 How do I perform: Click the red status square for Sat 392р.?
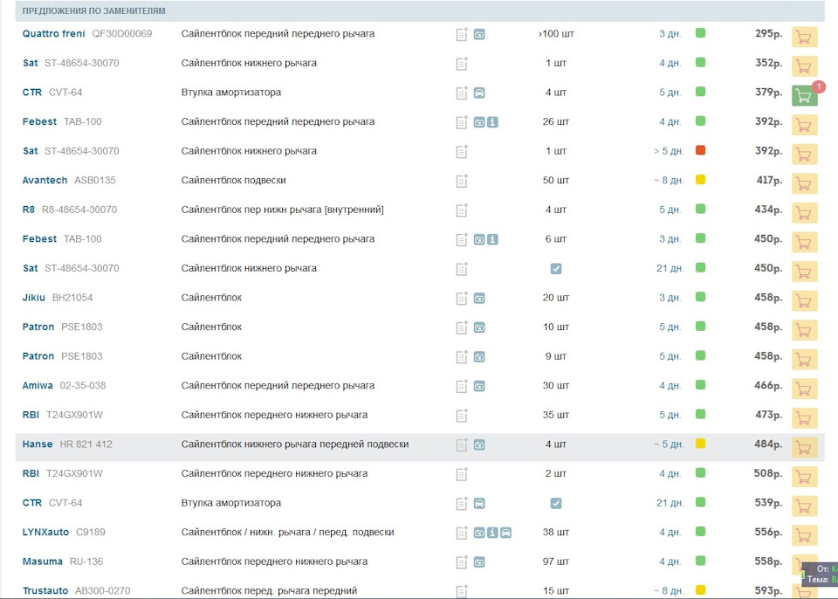click(700, 150)
